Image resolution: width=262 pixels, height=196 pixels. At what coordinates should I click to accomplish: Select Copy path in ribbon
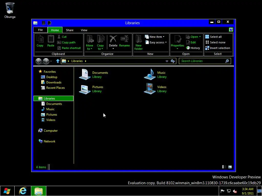[66, 42]
